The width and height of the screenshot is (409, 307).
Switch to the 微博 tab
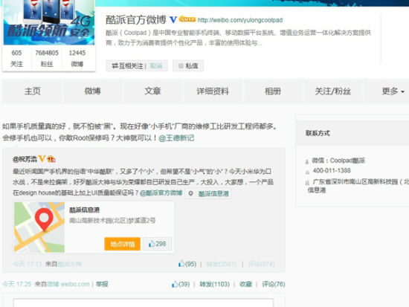tap(93, 91)
